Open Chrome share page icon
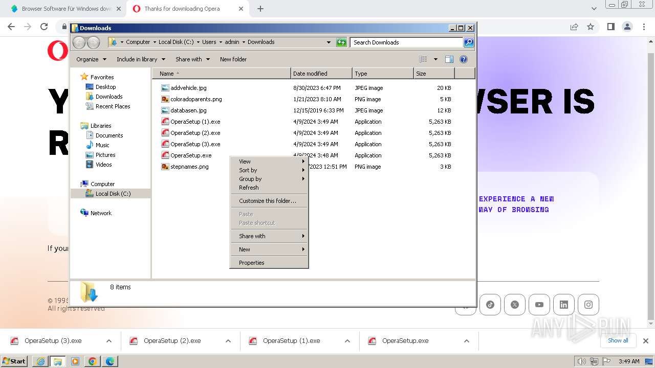 574,27
